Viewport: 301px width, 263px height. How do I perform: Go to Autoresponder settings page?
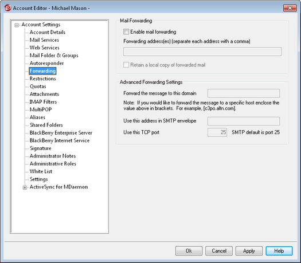tap(46, 63)
